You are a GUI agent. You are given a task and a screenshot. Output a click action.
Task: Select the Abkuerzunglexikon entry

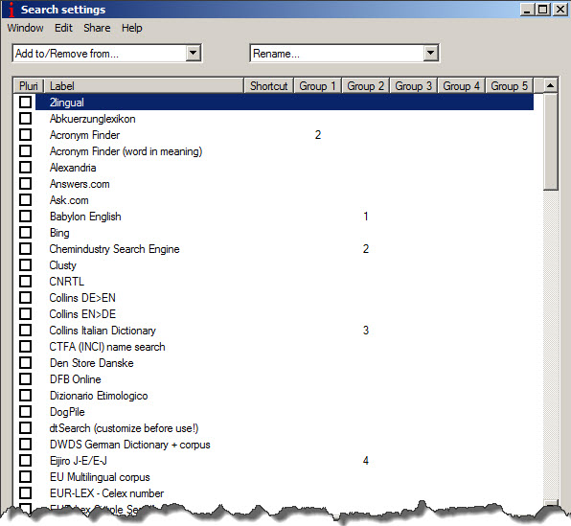(93, 119)
